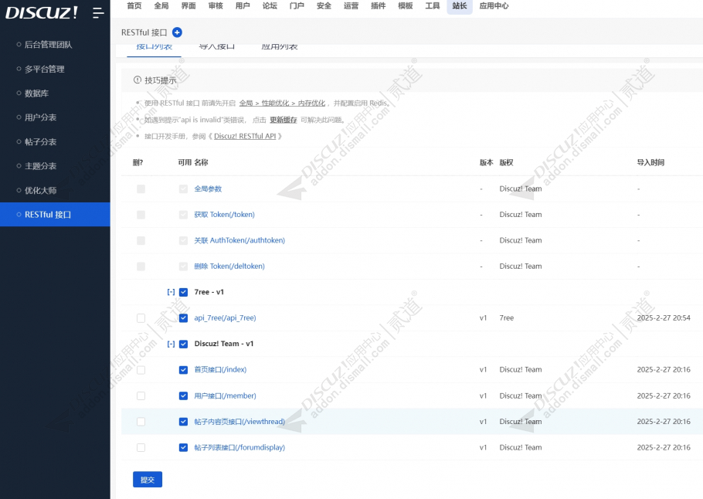Image resolution: width=703 pixels, height=499 pixels.
Task: Open the 用户接口(/member) link
Action: pos(225,396)
